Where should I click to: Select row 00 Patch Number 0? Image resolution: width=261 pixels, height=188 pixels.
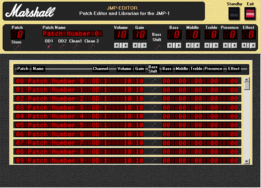point(127,81)
